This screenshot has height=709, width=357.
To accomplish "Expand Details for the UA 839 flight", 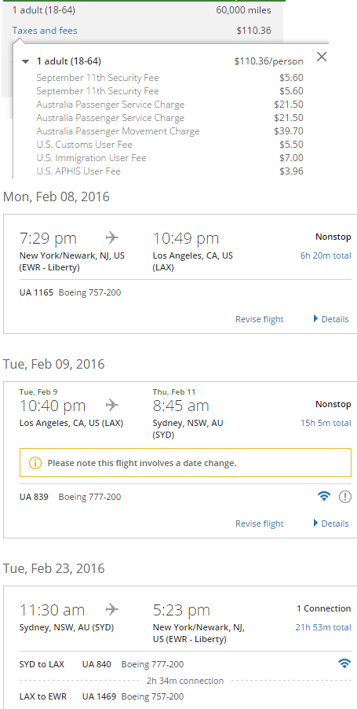I will (331, 523).
